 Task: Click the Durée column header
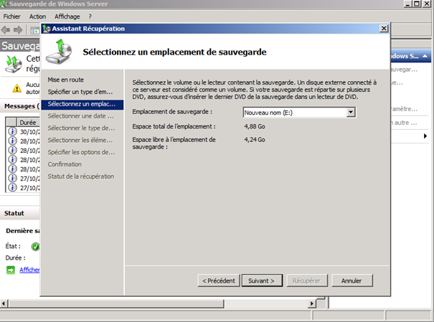29,122
